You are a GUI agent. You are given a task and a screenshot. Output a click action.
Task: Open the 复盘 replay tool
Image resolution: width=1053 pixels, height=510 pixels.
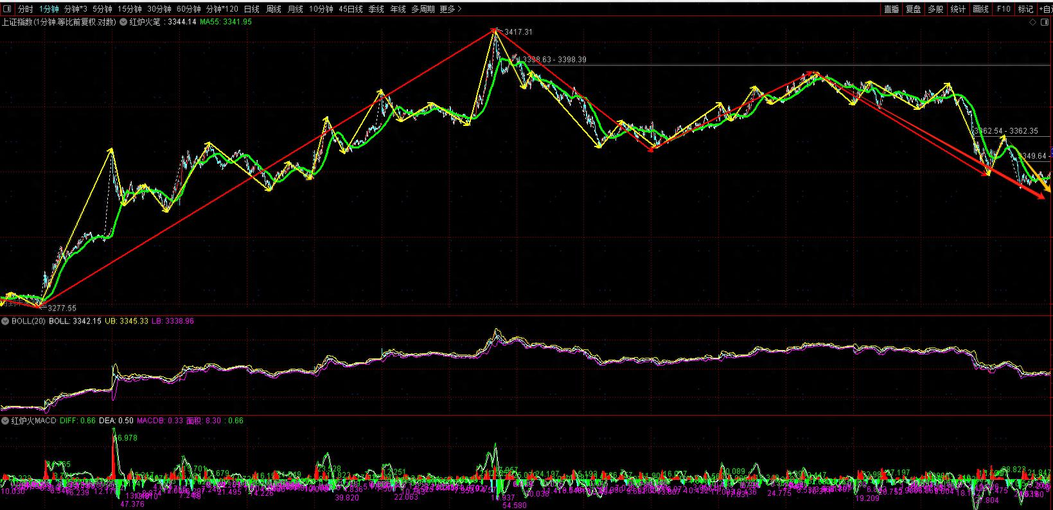(913, 9)
